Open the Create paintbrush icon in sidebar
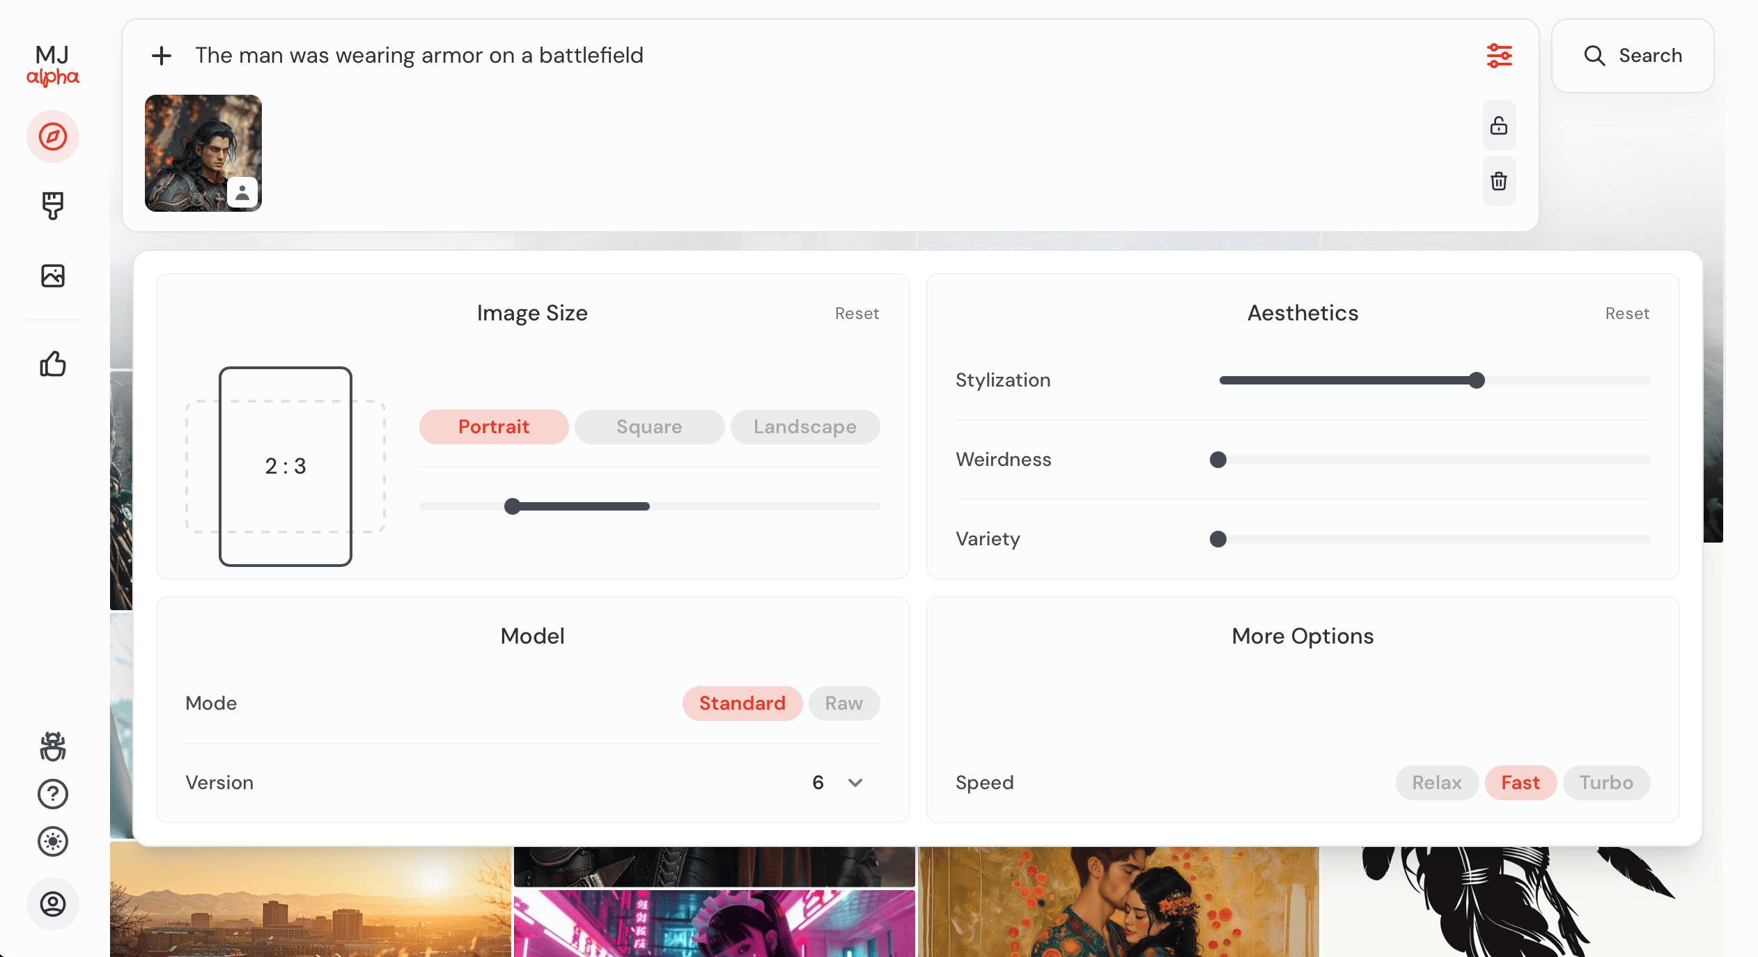1758x957 pixels. (x=53, y=205)
